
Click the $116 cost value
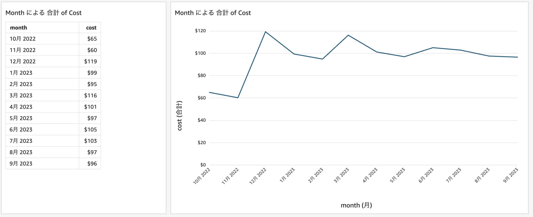tap(90, 96)
